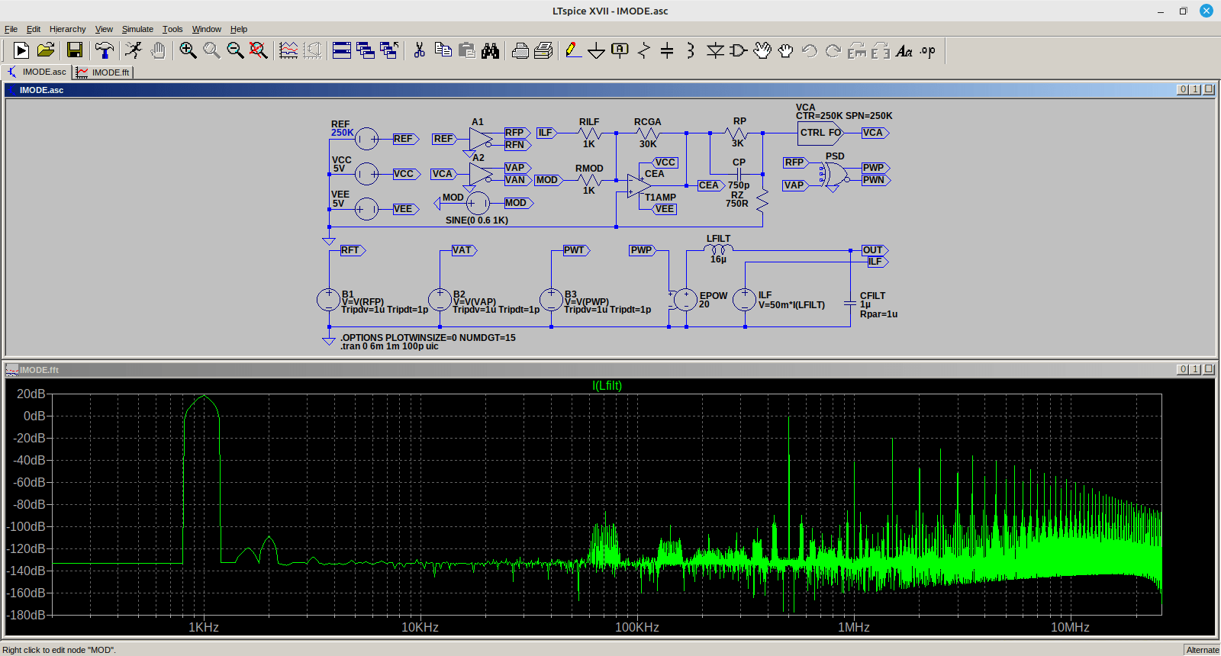
Task: Open the Edit menu
Action: click(x=34, y=29)
